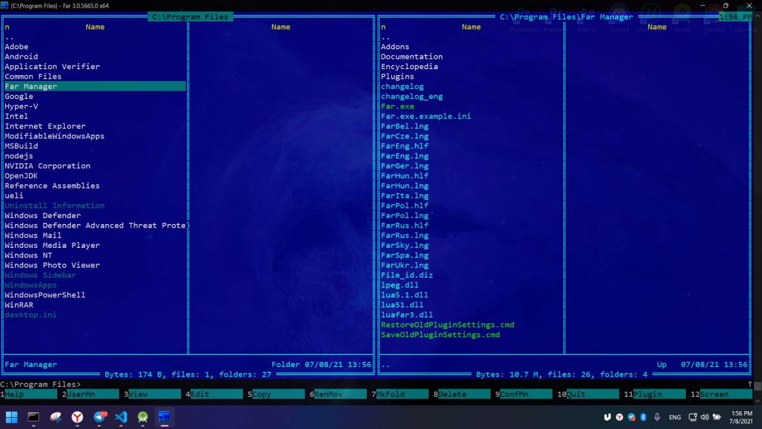The height and width of the screenshot is (429, 762).
Task: Click the white U-shaped tray icon
Action: point(608,417)
